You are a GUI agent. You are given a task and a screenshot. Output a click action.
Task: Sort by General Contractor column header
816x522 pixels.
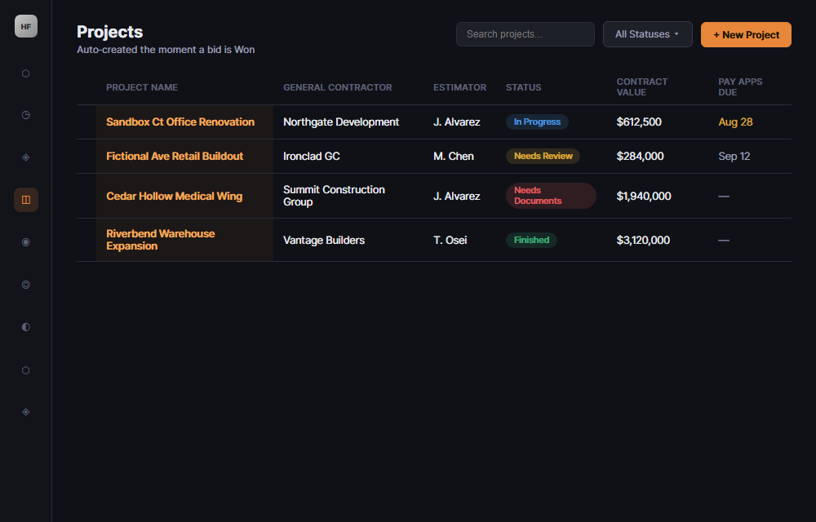click(x=337, y=87)
